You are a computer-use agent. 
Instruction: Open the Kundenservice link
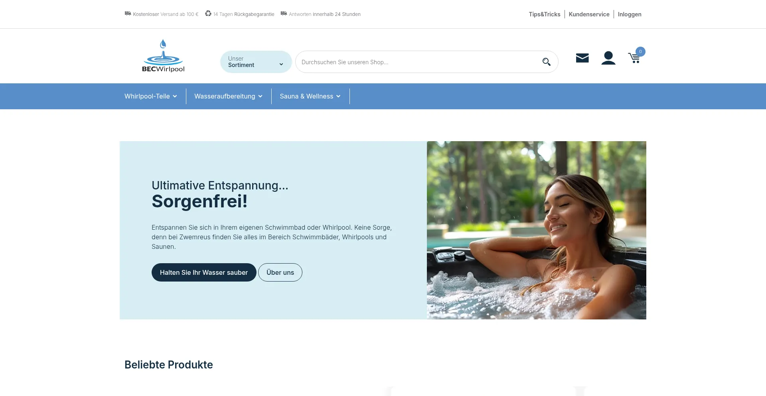point(589,14)
